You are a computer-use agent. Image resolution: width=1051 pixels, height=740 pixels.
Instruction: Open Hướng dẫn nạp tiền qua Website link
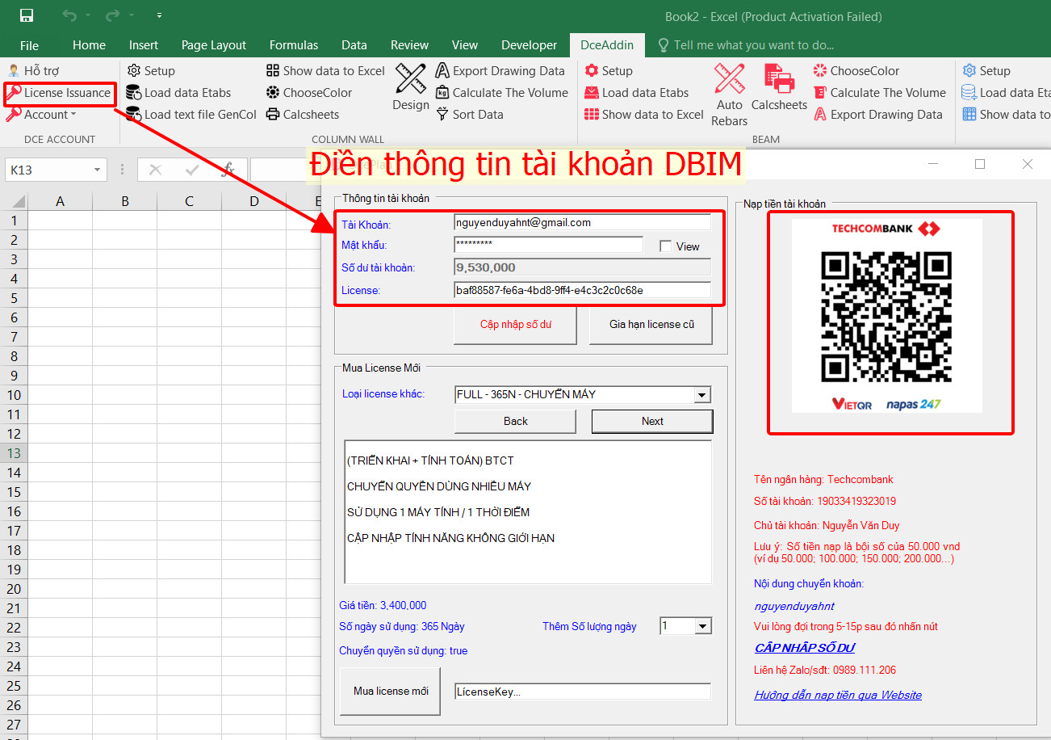pos(838,695)
